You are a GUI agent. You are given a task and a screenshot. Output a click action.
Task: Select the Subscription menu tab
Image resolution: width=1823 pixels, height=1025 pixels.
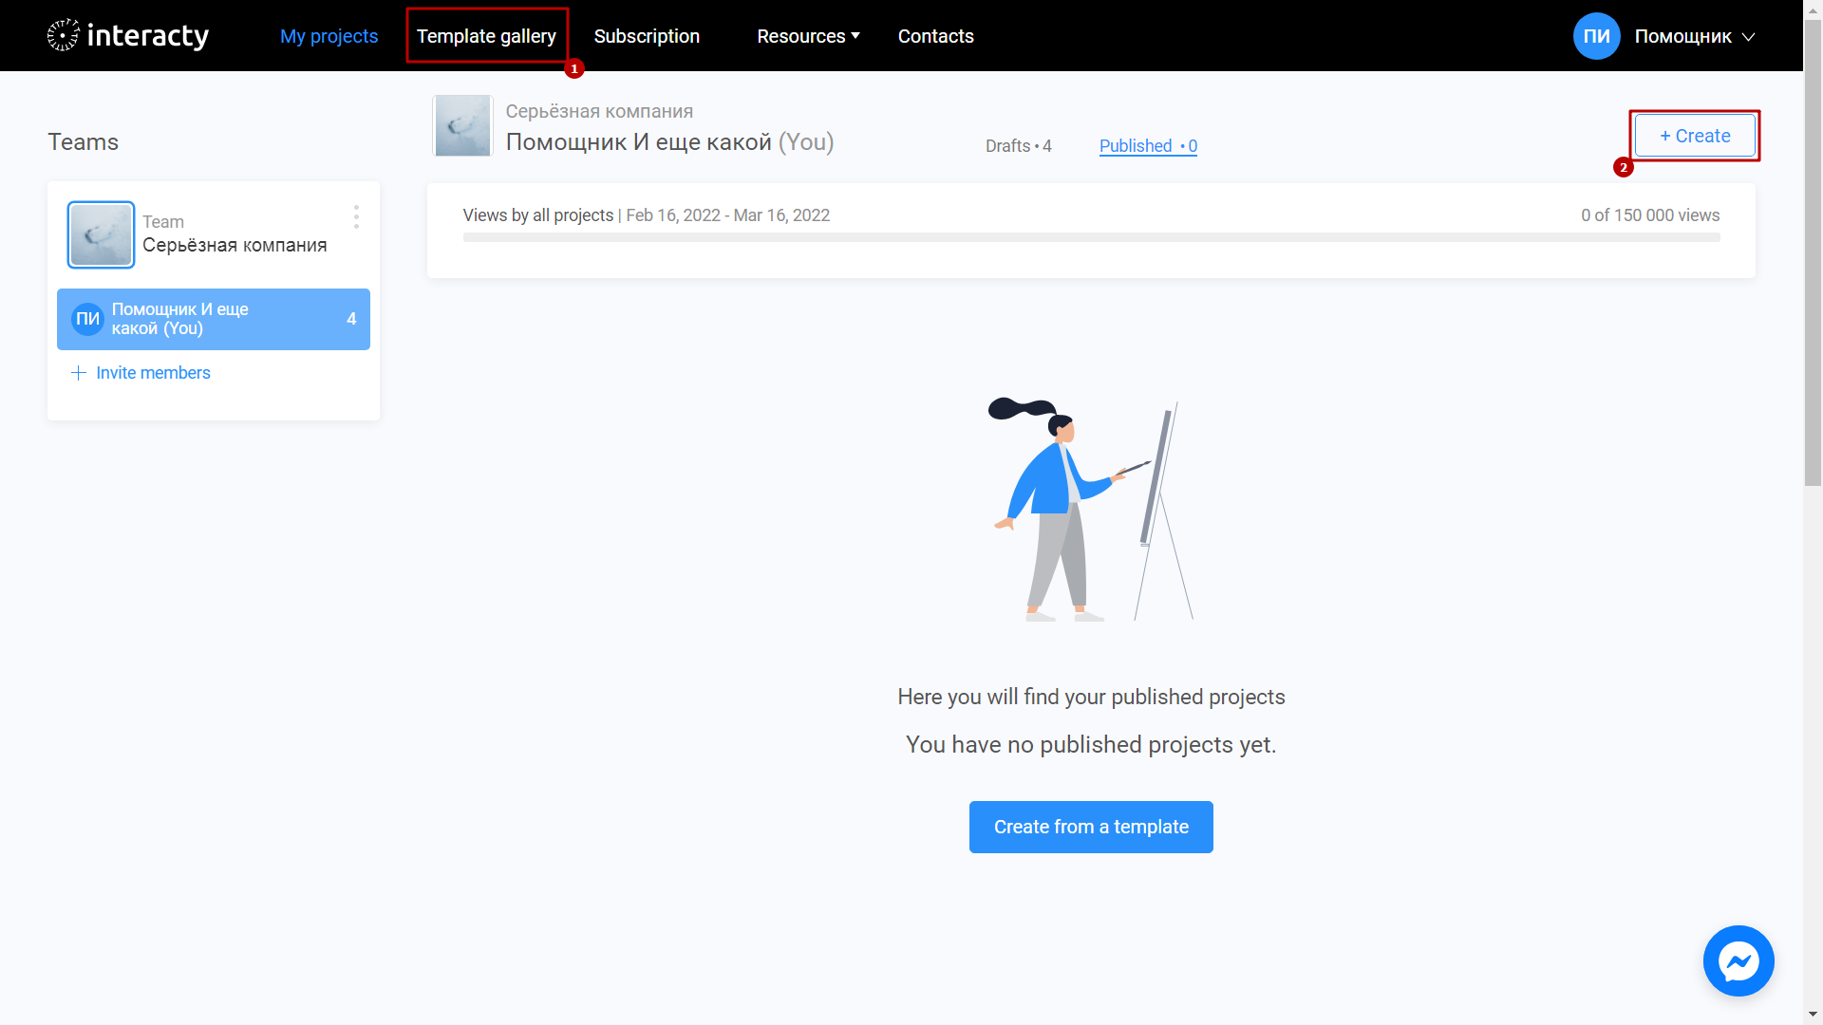click(646, 35)
